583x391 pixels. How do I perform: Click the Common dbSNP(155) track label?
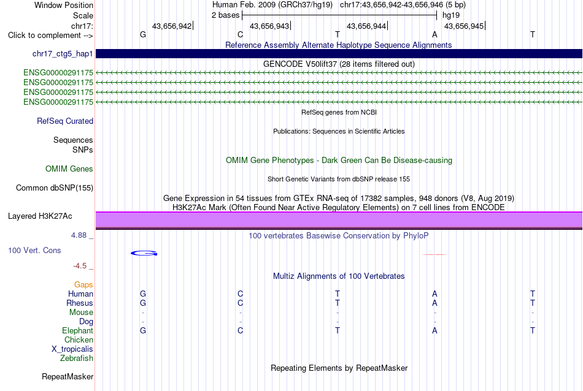click(55, 188)
